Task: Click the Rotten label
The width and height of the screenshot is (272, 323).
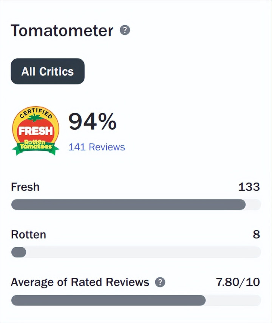Action: pyautogui.click(x=28, y=235)
